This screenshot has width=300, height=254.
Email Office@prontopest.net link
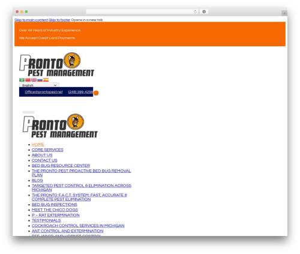[44, 92]
